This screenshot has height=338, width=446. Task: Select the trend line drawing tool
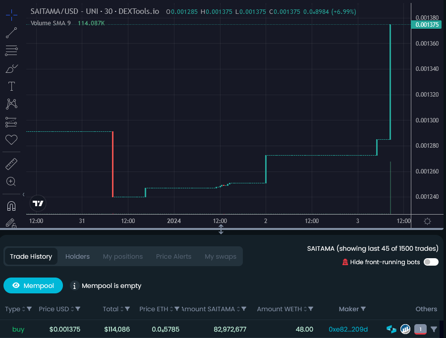(11, 33)
